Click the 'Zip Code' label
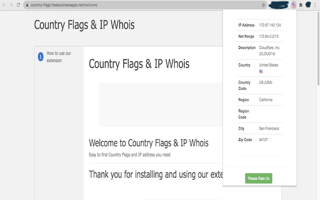Image resolution: width=320 pixels, height=200 pixels. click(x=245, y=139)
